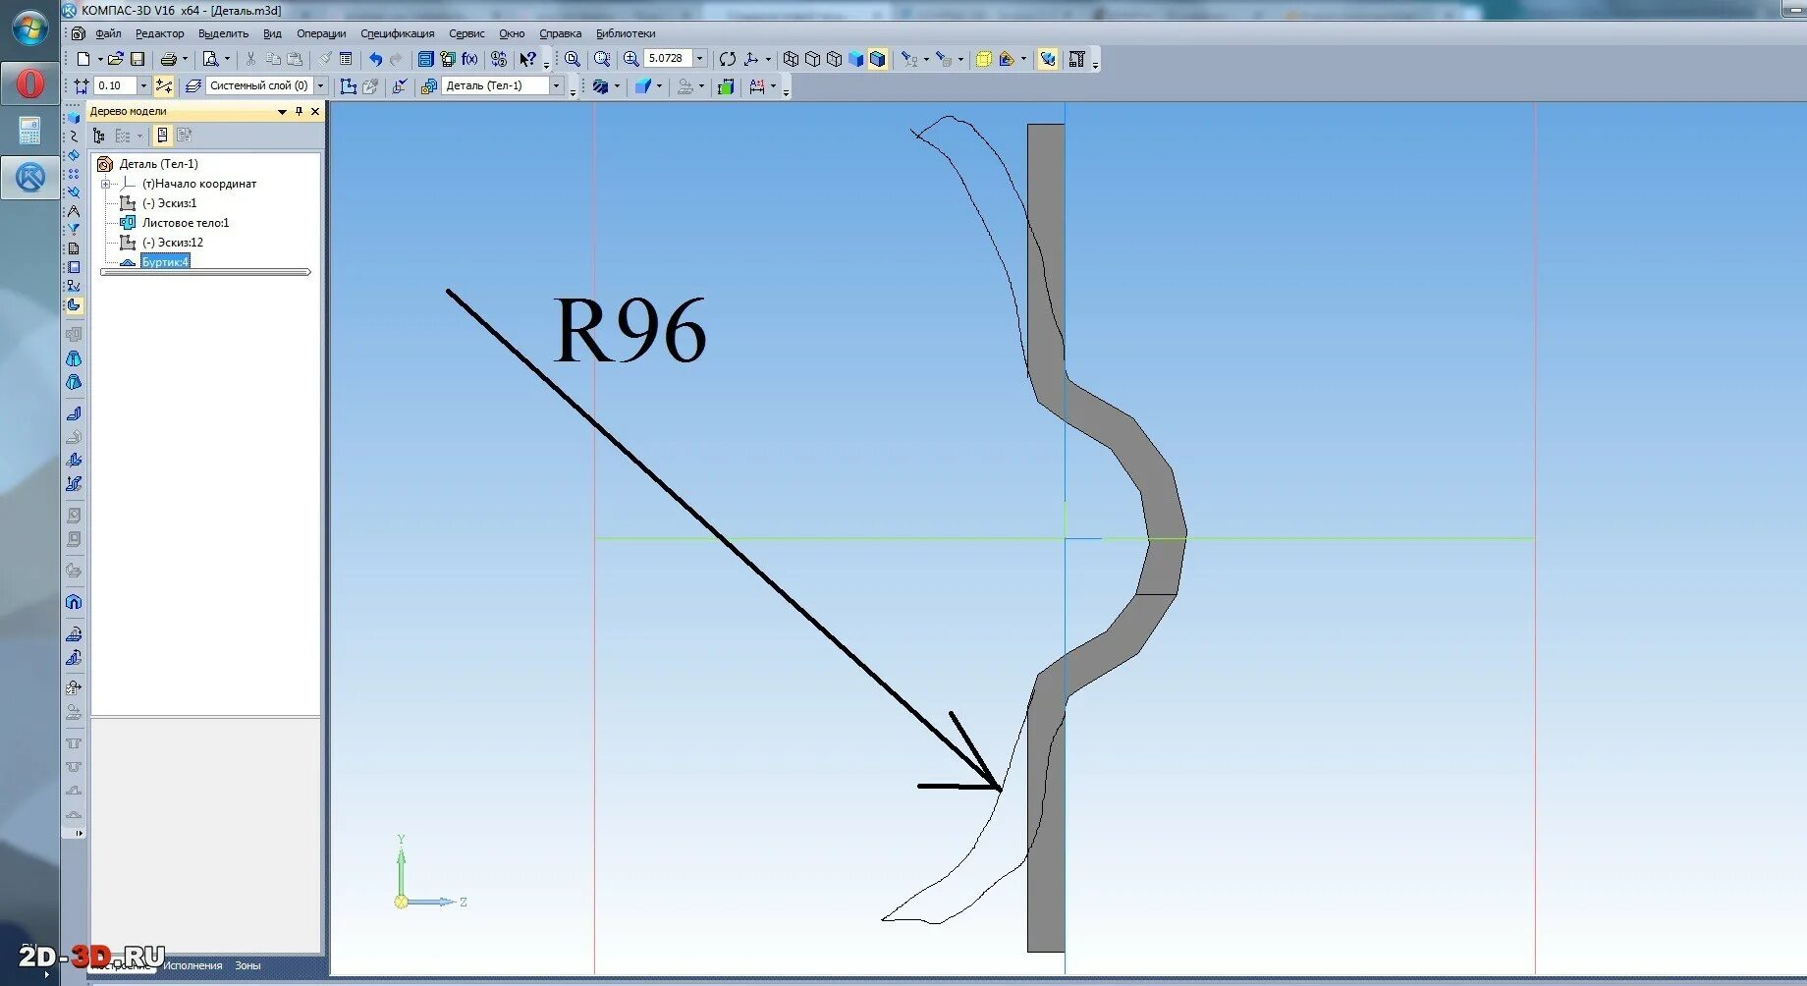Open the print dropdown arrow
This screenshot has height=986, width=1807.
click(x=185, y=59)
